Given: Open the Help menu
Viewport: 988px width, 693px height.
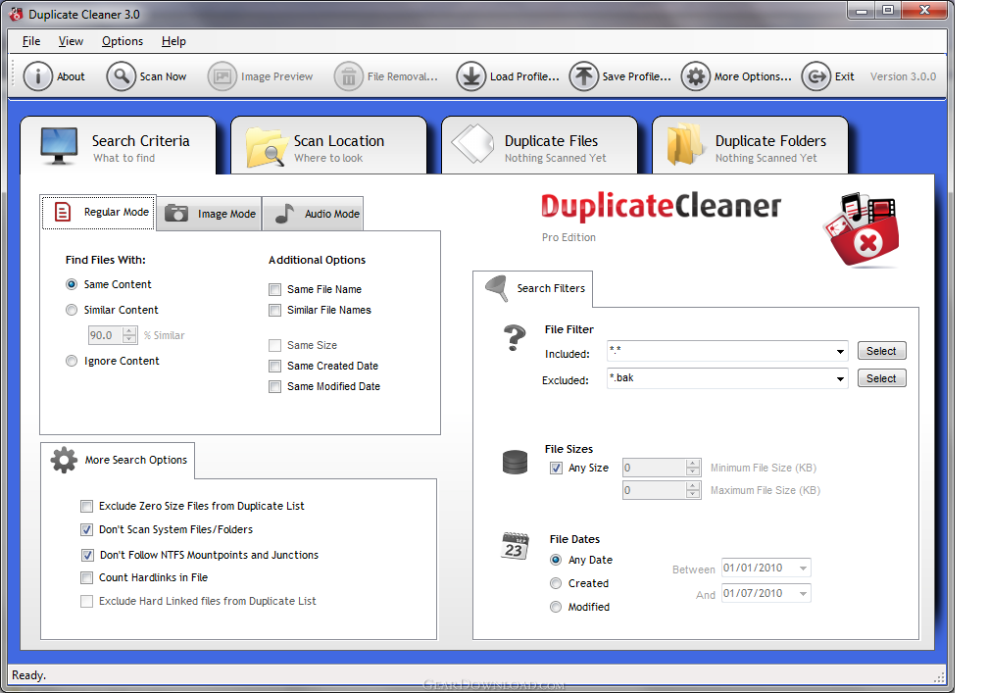Looking at the screenshot, I should click(173, 41).
